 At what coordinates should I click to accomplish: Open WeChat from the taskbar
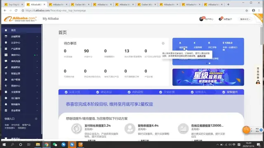[x=55, y=144]
